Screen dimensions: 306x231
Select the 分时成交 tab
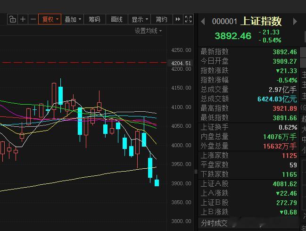[x=214, y=223]
